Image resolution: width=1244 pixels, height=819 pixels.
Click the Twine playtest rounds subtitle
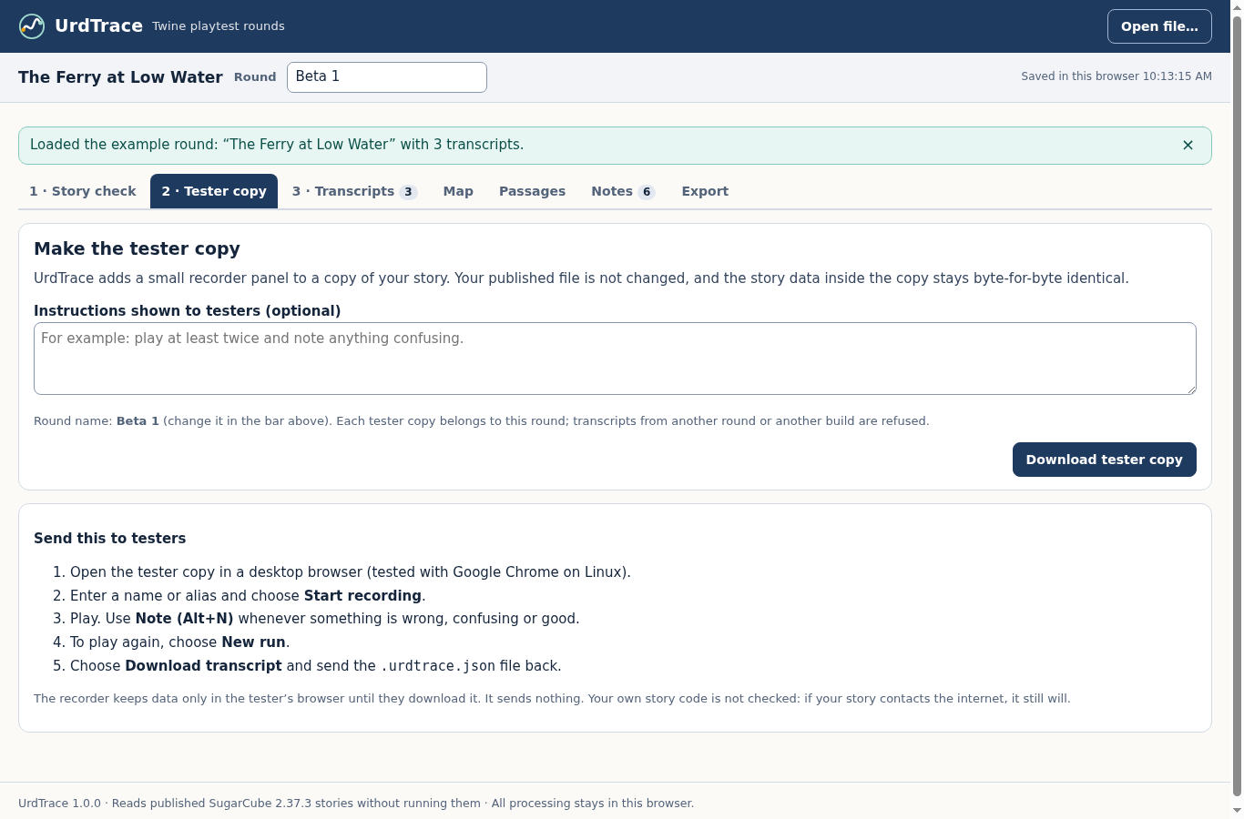point(219,26)
